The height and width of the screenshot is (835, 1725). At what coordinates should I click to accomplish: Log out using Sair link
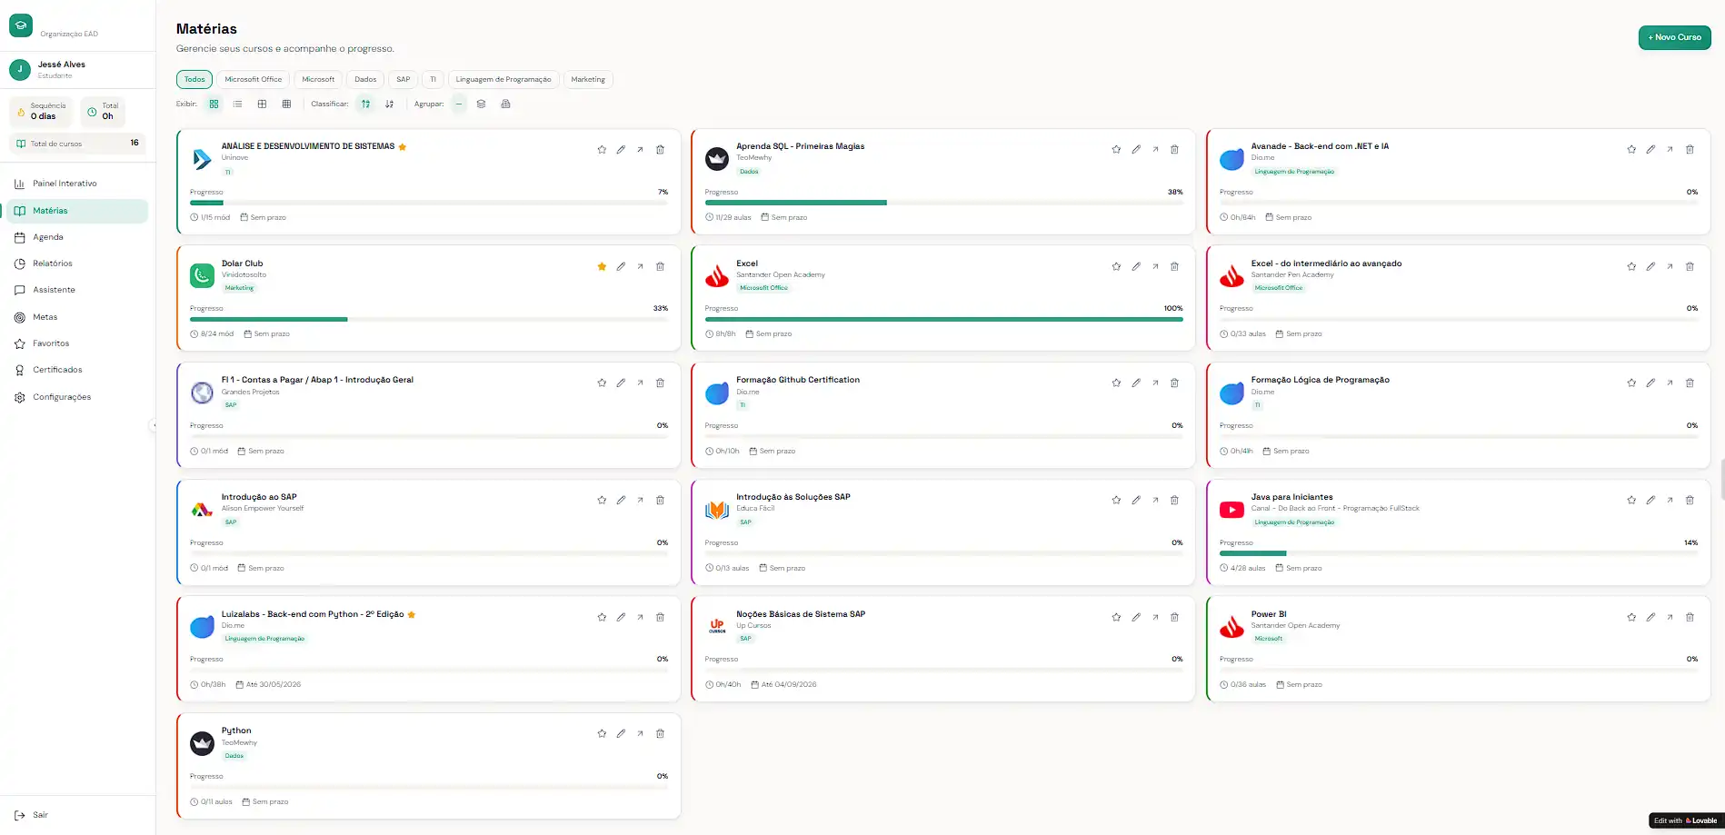(40, 815)
